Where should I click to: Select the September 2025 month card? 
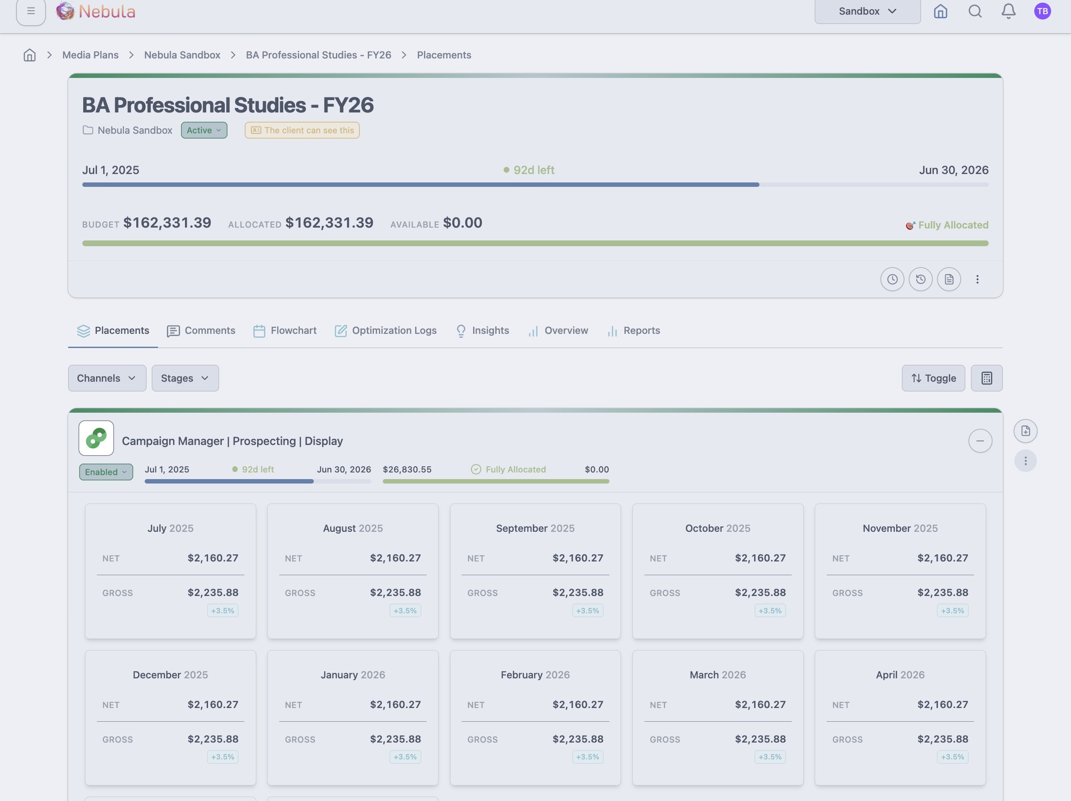[x=535, y=571]
